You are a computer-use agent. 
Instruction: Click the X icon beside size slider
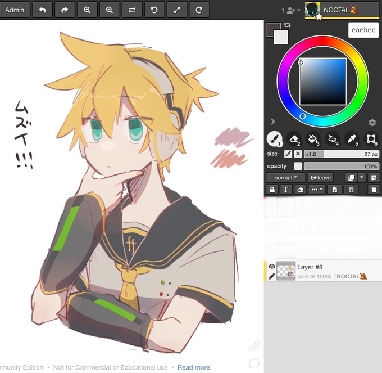click(x=298, y=154)
